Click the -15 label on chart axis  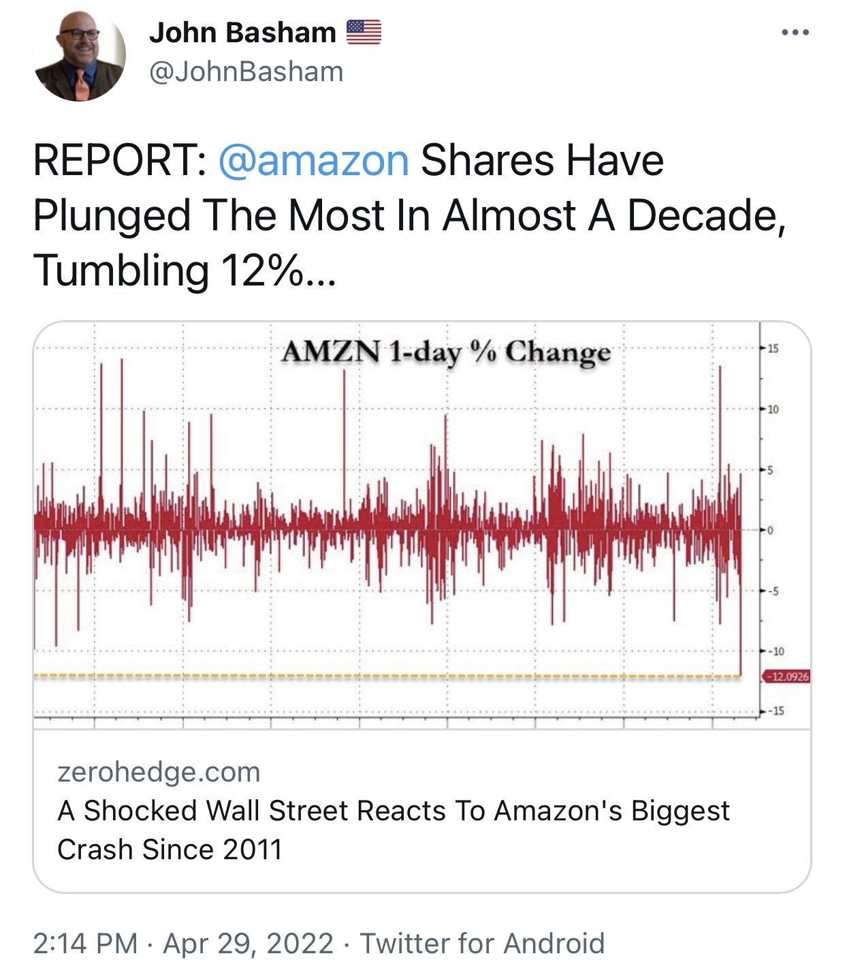(x=776, y=711)
